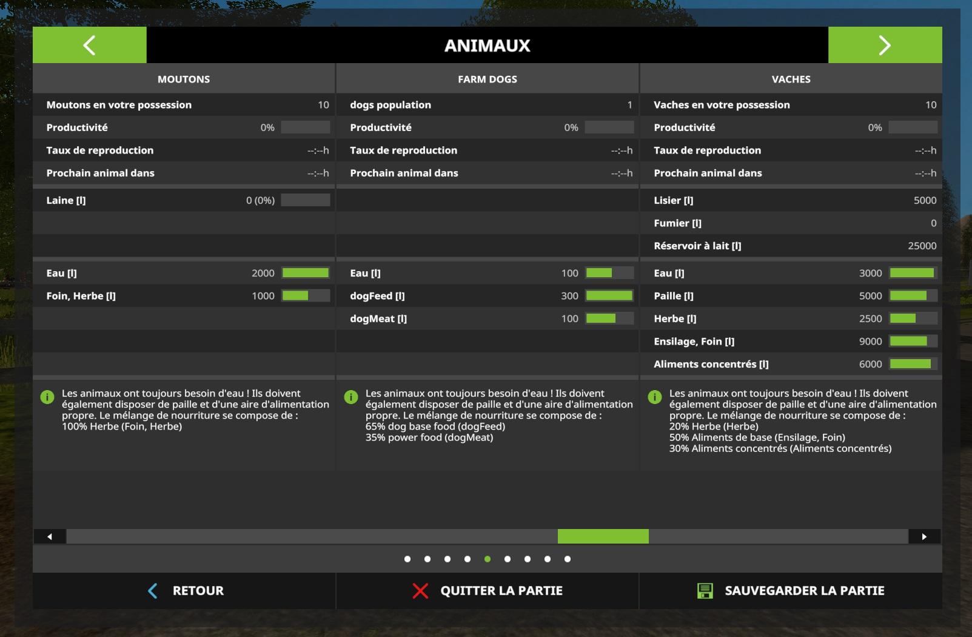The image size is (972, 637).
Task: Click the right arrow to go to next page
Action: (x=885, y=45)
